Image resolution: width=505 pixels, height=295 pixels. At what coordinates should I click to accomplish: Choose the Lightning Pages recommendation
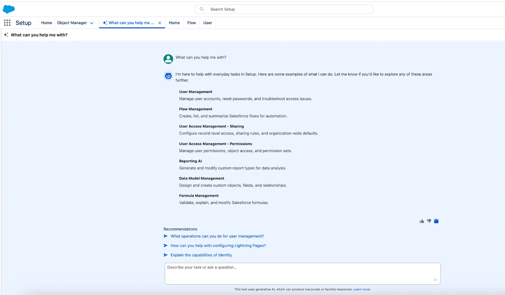[218, 246]
